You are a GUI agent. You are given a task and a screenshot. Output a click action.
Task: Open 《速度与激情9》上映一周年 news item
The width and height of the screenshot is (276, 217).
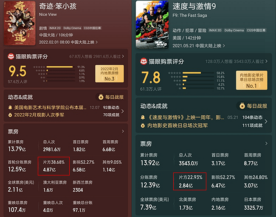(x=186, y=117)
